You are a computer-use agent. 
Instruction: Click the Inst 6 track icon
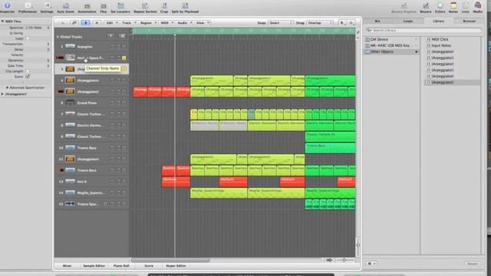click(70, 182)
